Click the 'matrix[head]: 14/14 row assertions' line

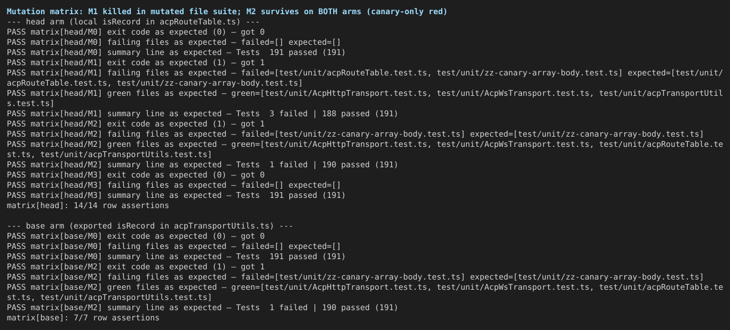coord(88,206)
